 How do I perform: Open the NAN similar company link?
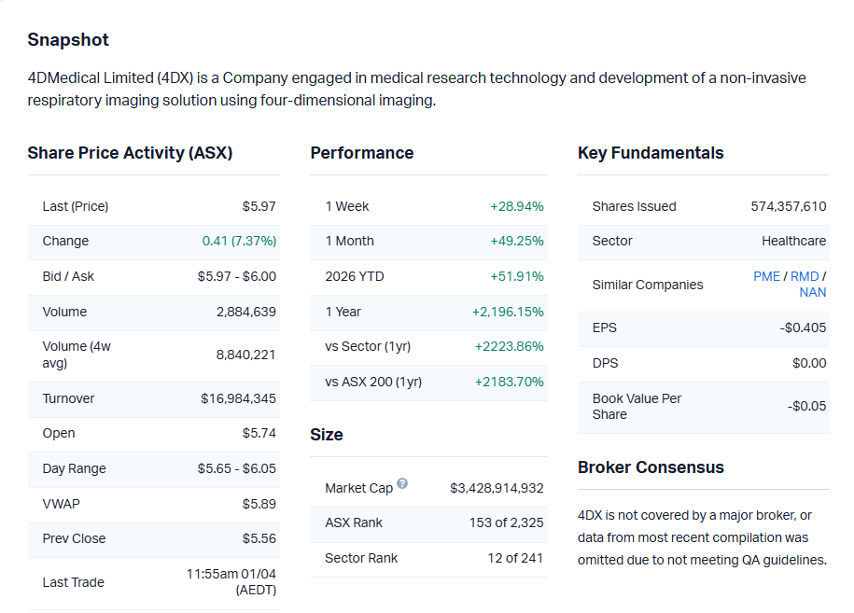click(813, 292)
